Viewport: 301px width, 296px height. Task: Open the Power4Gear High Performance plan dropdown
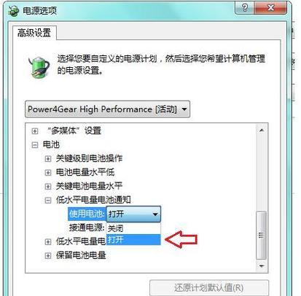pos(107,109)
